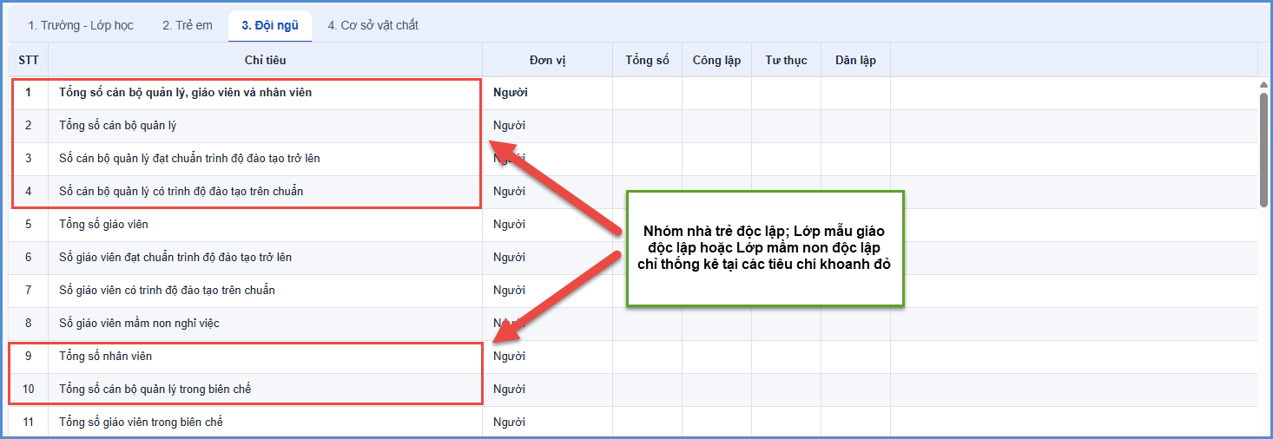
Task: Click row number 9 in STT column
Action: [29, 357]
